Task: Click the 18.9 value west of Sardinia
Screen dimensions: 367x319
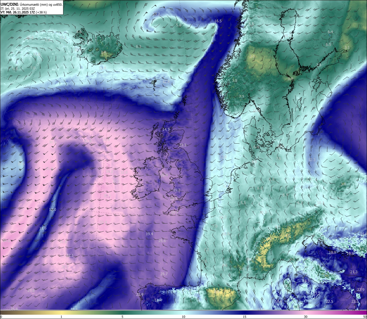Action: [278, 302]
